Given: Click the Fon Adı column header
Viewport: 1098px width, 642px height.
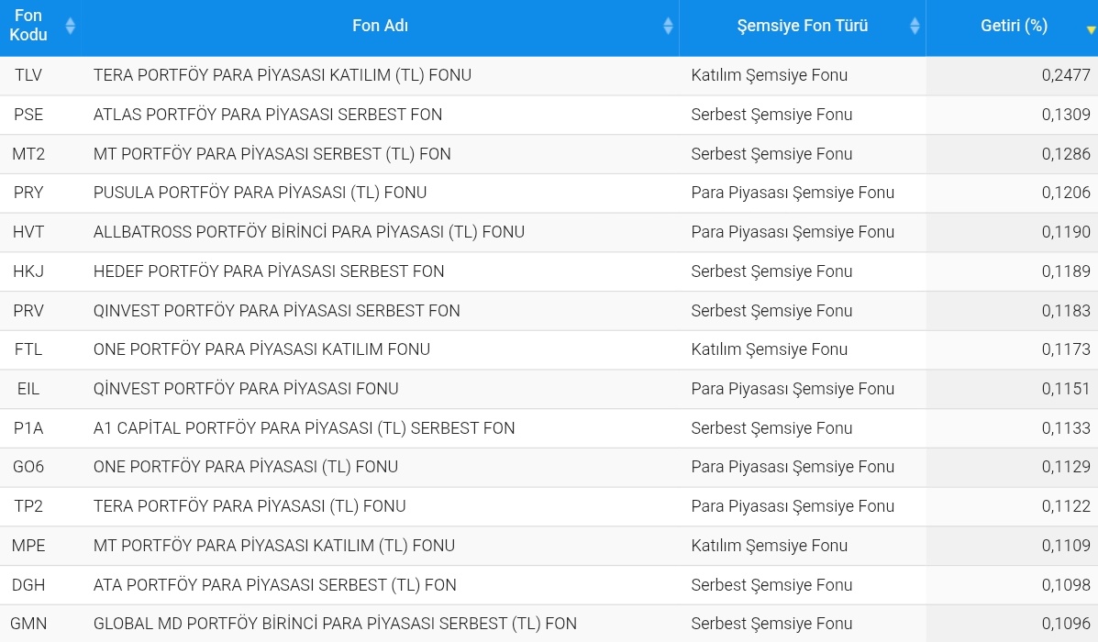Looking at the screenshot, I should coord(380,25).
